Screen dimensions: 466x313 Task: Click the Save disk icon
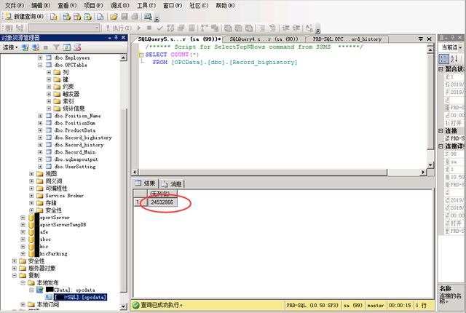coord(125,17)
